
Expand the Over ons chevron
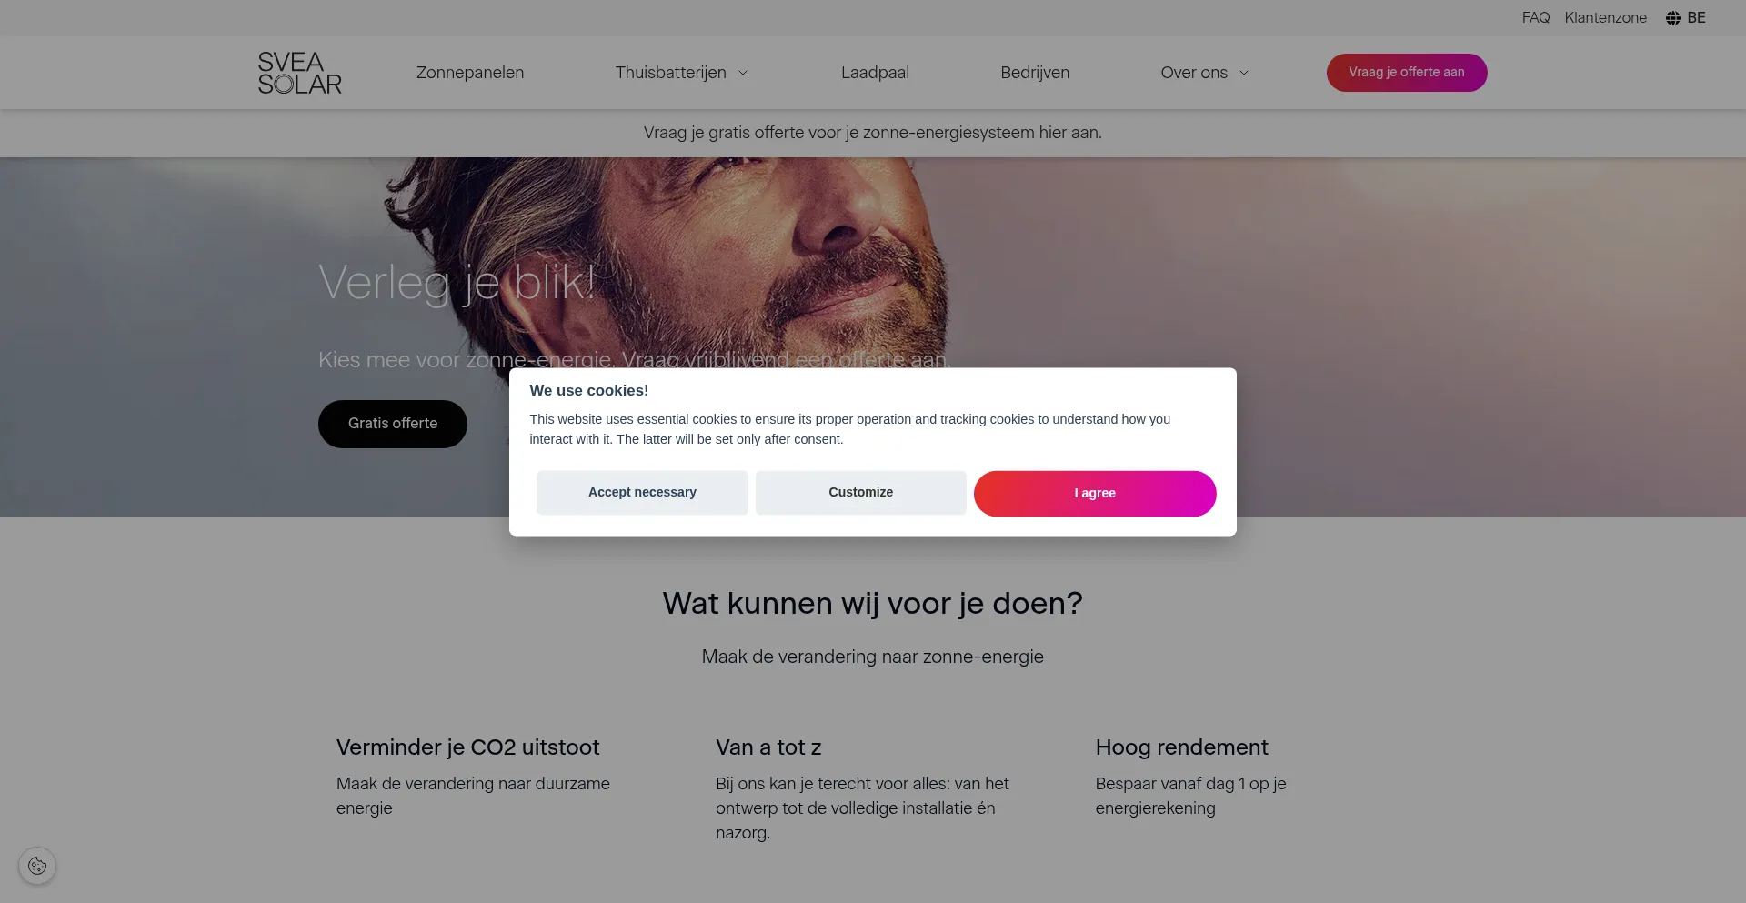pyautogui.click(x=1244, y=73)
